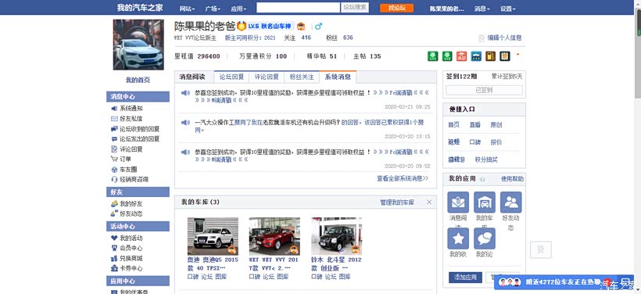Click the 论坛搜索 search button
The width and height of the screenshot is (641, 294).
click(355, 7)
